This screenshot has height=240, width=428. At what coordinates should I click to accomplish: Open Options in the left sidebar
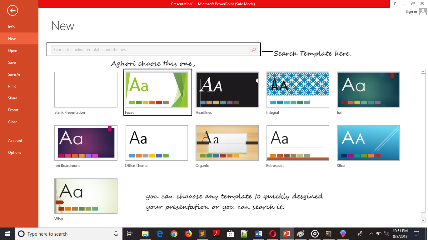[15, 152]
